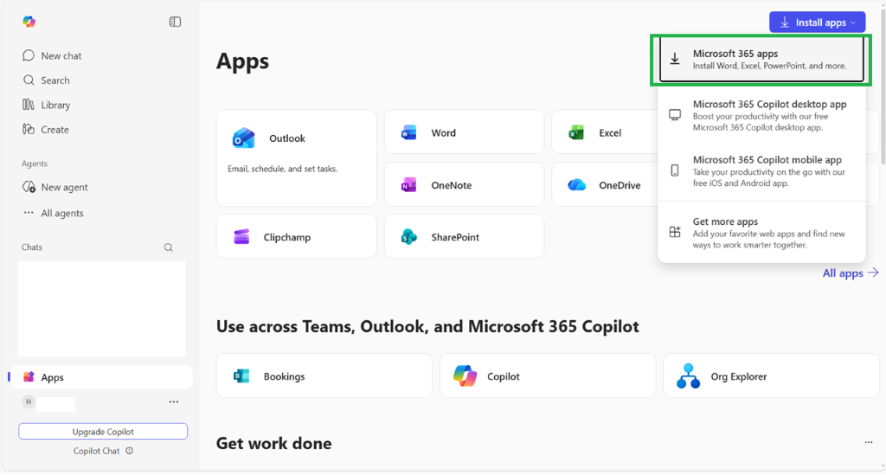This screenshot has height=475, width=886.
Task: Click the phone icon for mobile app
Action: [675, 170]
